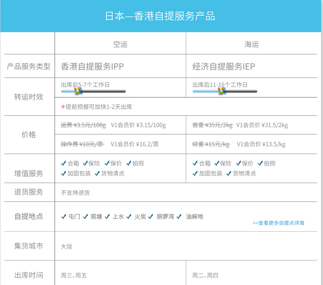Click the 海运 column header
The width and height of the screenshot is (323, 285).
click(252, 44)
